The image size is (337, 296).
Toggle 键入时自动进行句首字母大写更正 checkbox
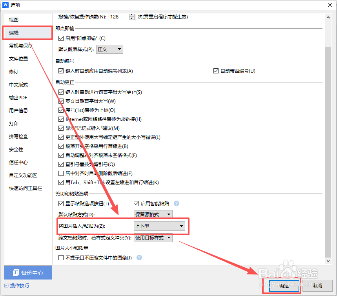click(x=61, y=92)
